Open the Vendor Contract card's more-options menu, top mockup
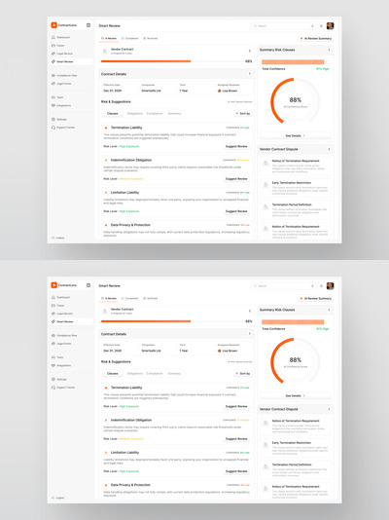 point(250,51)
